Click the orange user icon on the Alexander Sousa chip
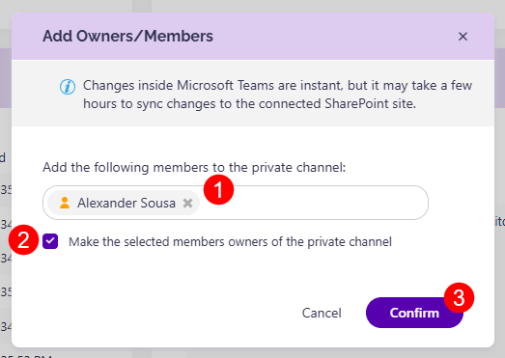505x358 pixels. click(65, 203)
